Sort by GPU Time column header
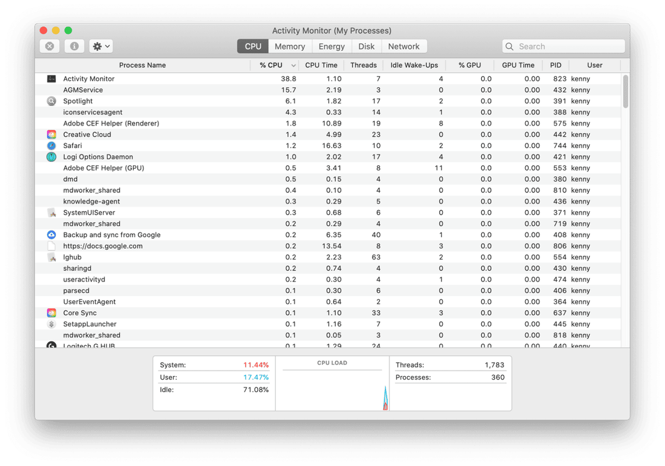Image resolution: width=665 pixels, height=466 pixels. tap(518, 65)
